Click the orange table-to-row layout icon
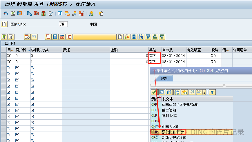 click(x=67, y=14)
